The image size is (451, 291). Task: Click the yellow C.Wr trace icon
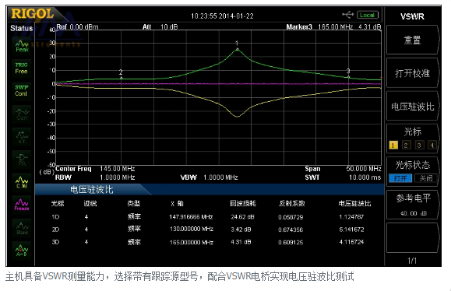click(22, 182)
